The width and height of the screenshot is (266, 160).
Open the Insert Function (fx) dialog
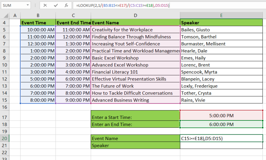(66, 6)
